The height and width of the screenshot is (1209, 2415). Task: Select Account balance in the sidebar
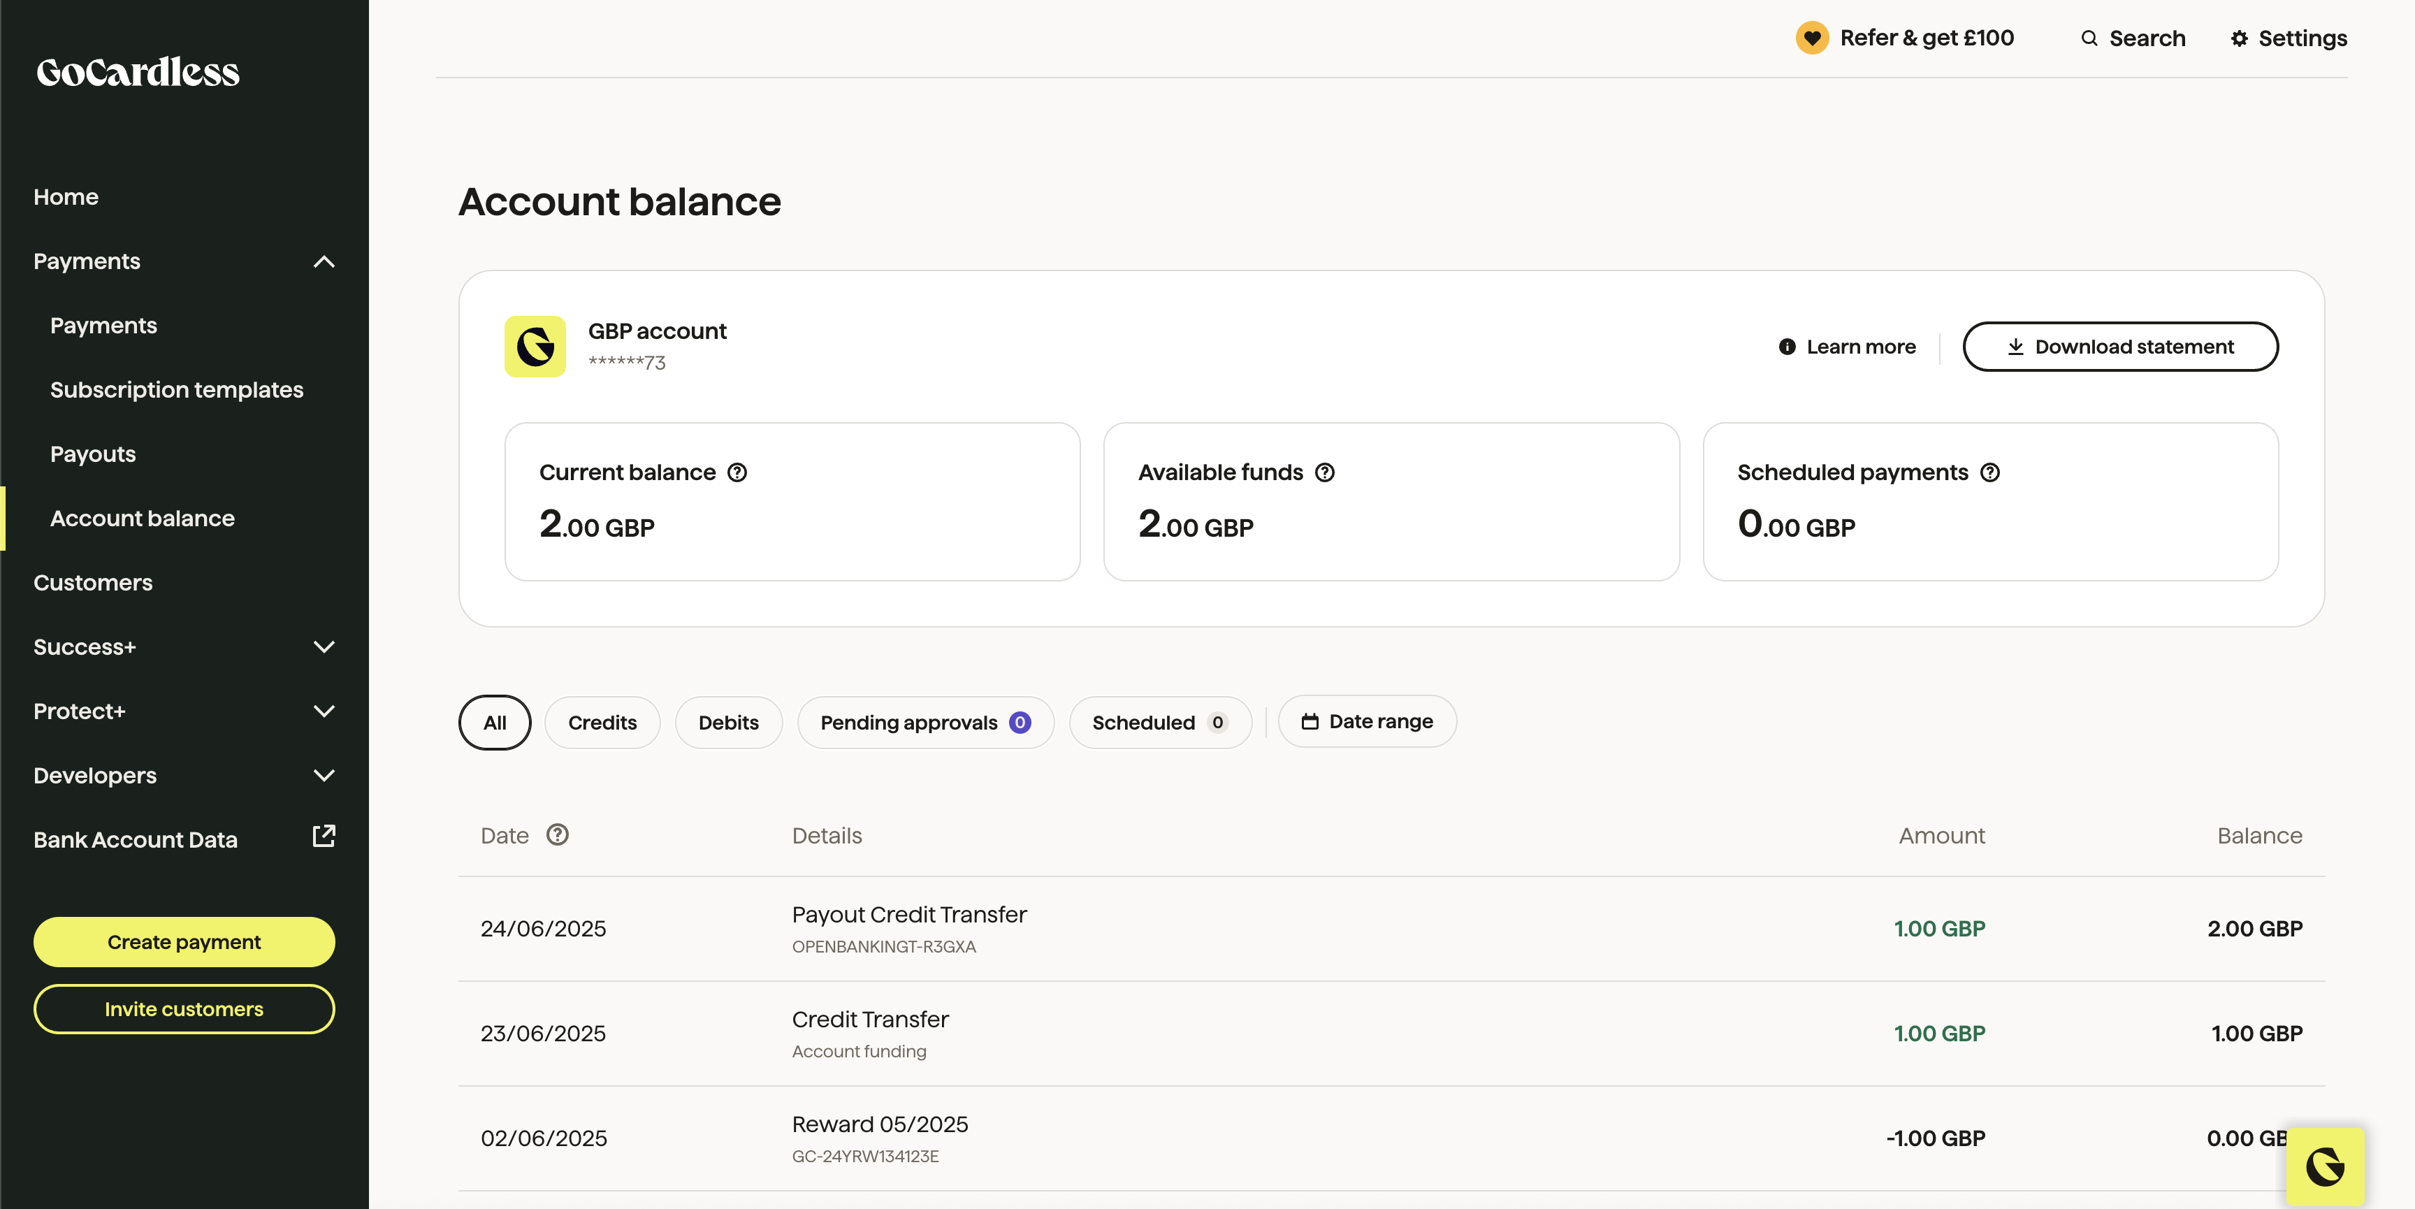(143, 519)
